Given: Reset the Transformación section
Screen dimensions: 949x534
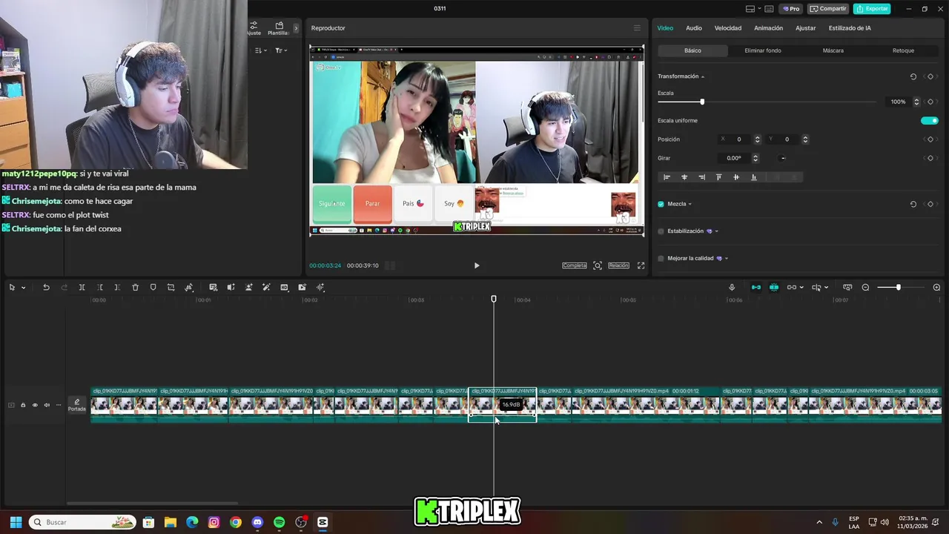Looking at the screenshot, I should click(913, 76).
